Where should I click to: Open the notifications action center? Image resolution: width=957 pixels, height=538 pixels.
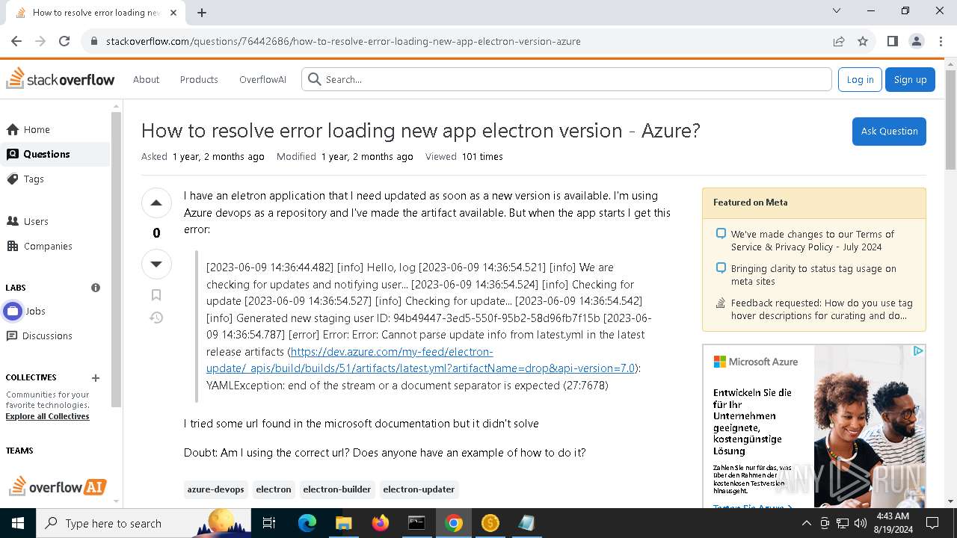coord(932,523)
